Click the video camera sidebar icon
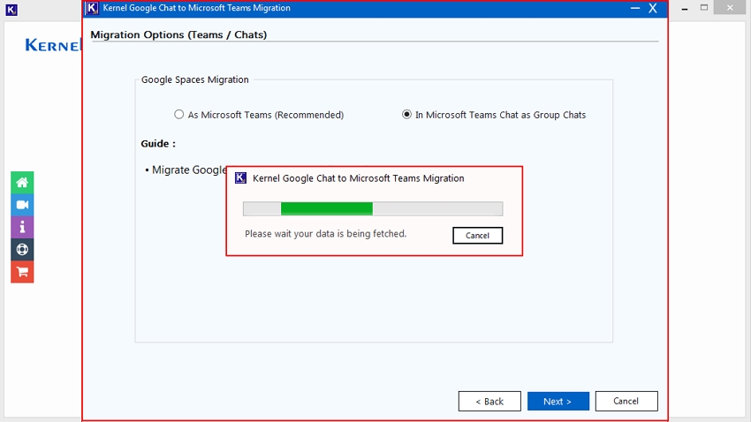This screenshot has height=422, width=751. point(22,205)
